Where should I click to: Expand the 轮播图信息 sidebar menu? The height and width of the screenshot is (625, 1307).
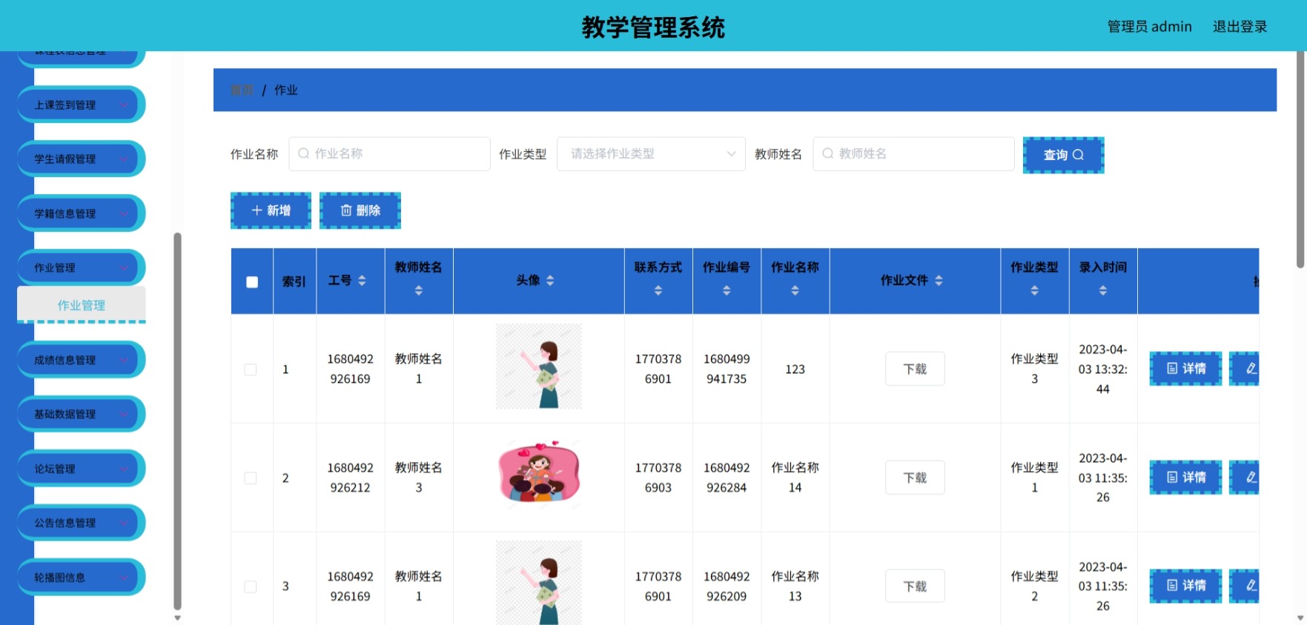coord(81,577)
